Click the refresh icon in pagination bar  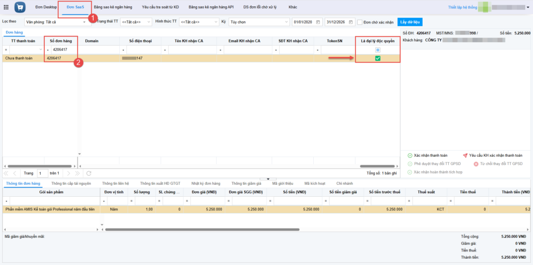point(88,173)
